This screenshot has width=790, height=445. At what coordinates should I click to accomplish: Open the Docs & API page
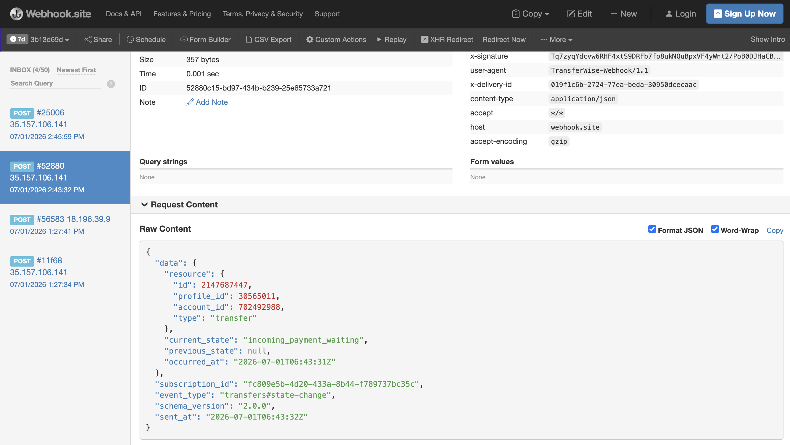pos(124,14)
